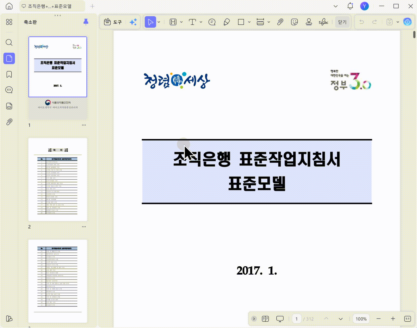The width and height of the screenshot is (417, 328).
Task: Open the swirl AI icon at toolbar end
Action: click(407, 22)
